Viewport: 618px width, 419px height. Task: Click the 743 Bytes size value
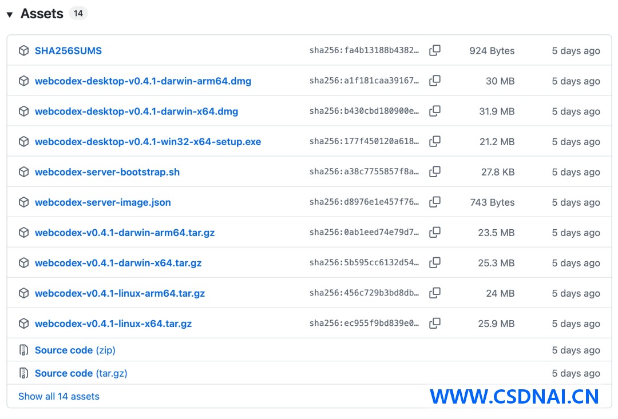(x=492, y=202)
